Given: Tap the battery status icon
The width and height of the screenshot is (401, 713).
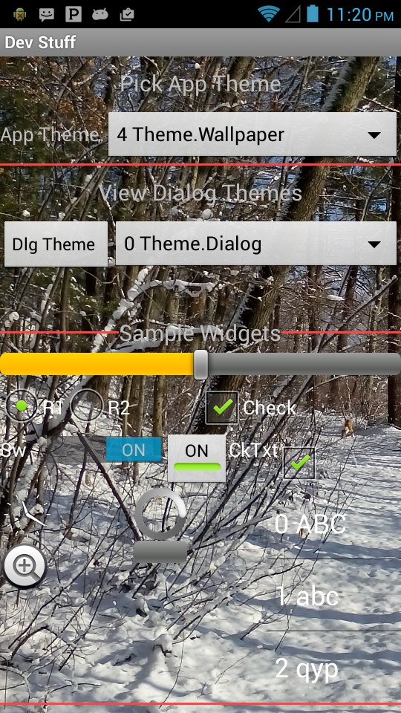Looking at the screenshot, I should [313, 14].
